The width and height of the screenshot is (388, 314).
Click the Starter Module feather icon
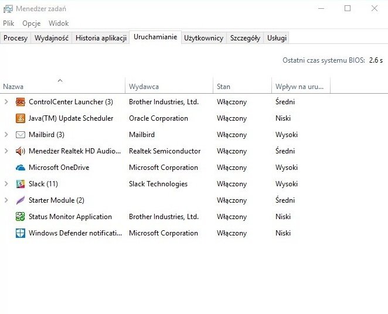click(x=21, y=200)
